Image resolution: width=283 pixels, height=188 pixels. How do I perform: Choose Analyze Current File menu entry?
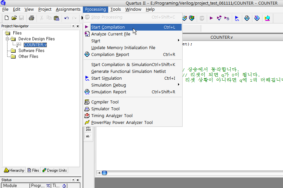133,34
